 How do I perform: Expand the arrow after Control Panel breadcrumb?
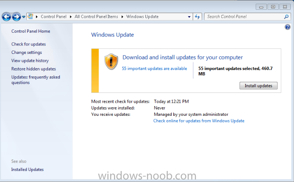(x=71, y=17)
